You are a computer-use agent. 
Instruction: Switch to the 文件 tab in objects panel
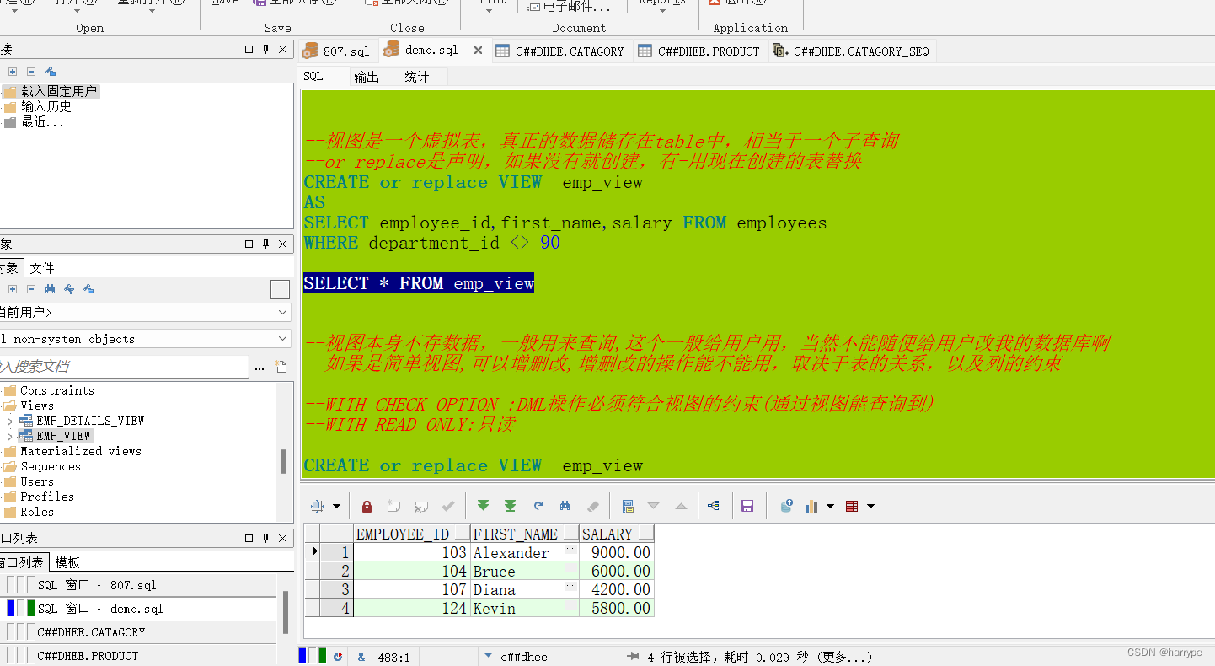click(42, 268)
